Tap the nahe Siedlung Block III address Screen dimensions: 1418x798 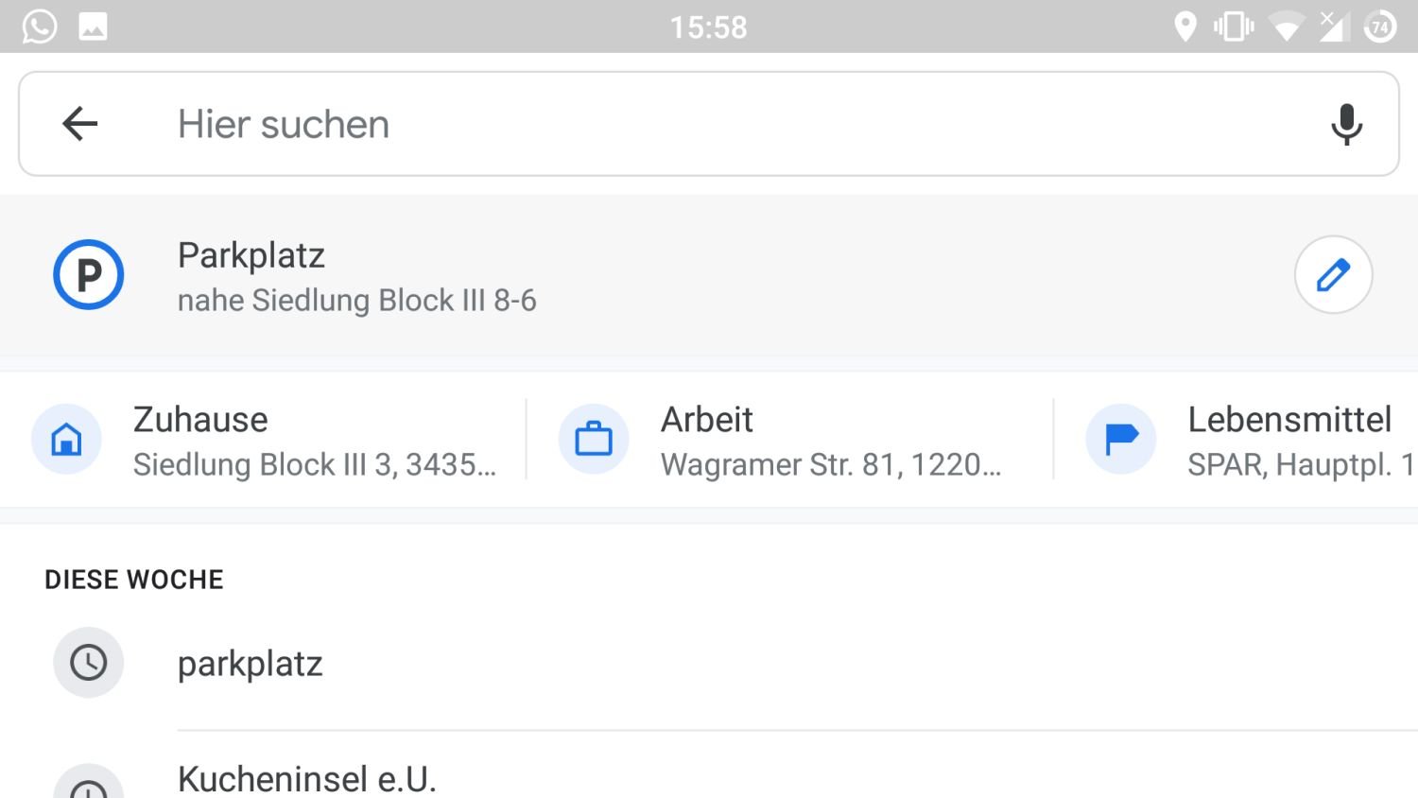pyautogui.click(x=357, y=301)
